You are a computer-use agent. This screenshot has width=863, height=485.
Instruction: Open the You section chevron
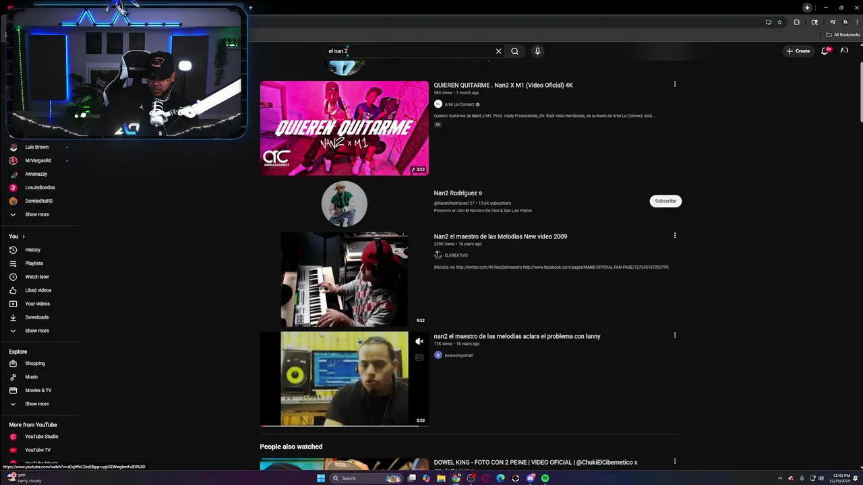(24, 236)
